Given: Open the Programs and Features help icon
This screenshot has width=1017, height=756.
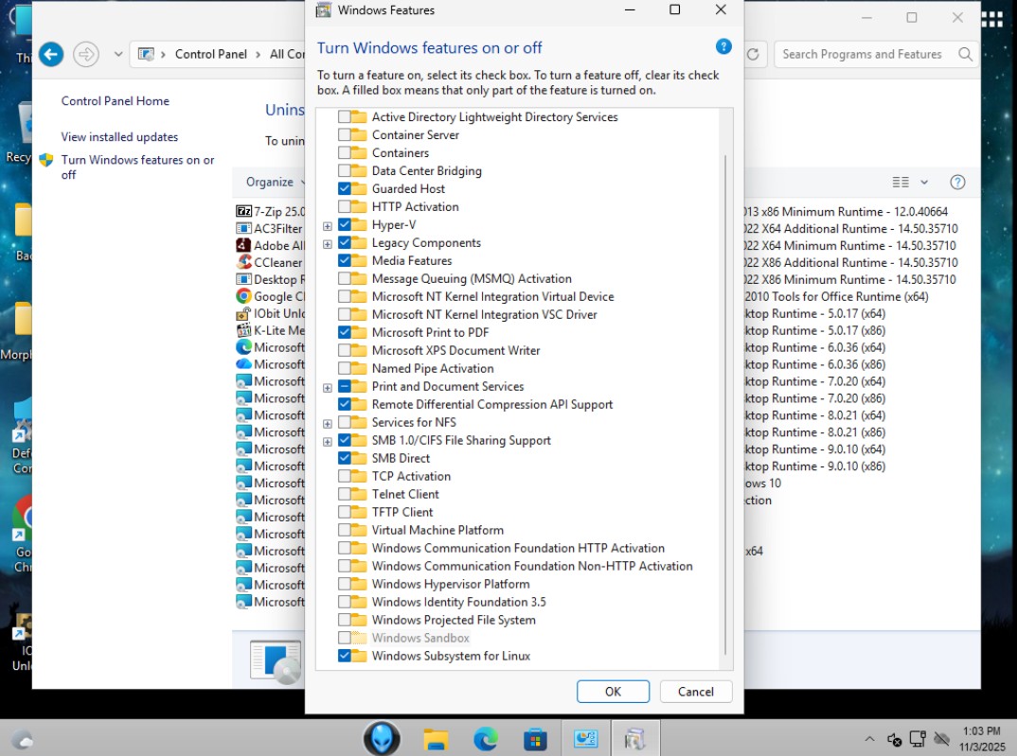Looking at the screenshot, I should (x=957, y=182).
